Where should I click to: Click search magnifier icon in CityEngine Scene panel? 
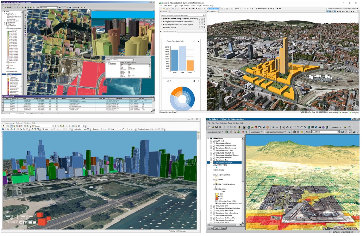click(204, 15)
